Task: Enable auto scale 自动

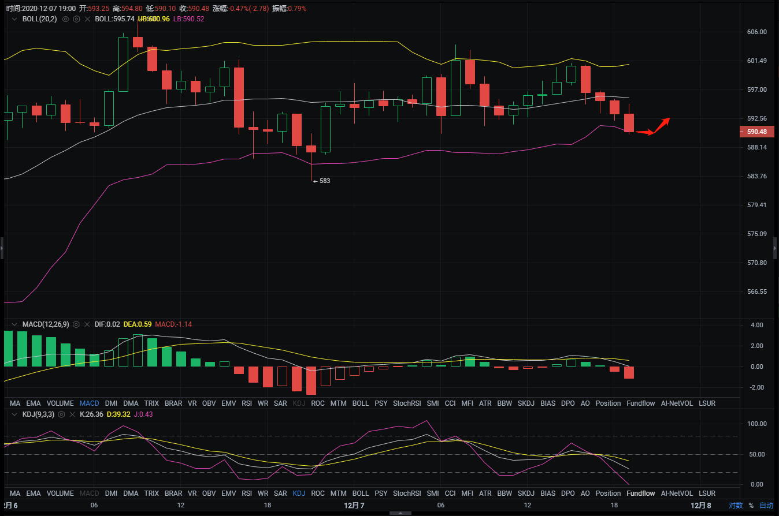Action: click(766, 506)
